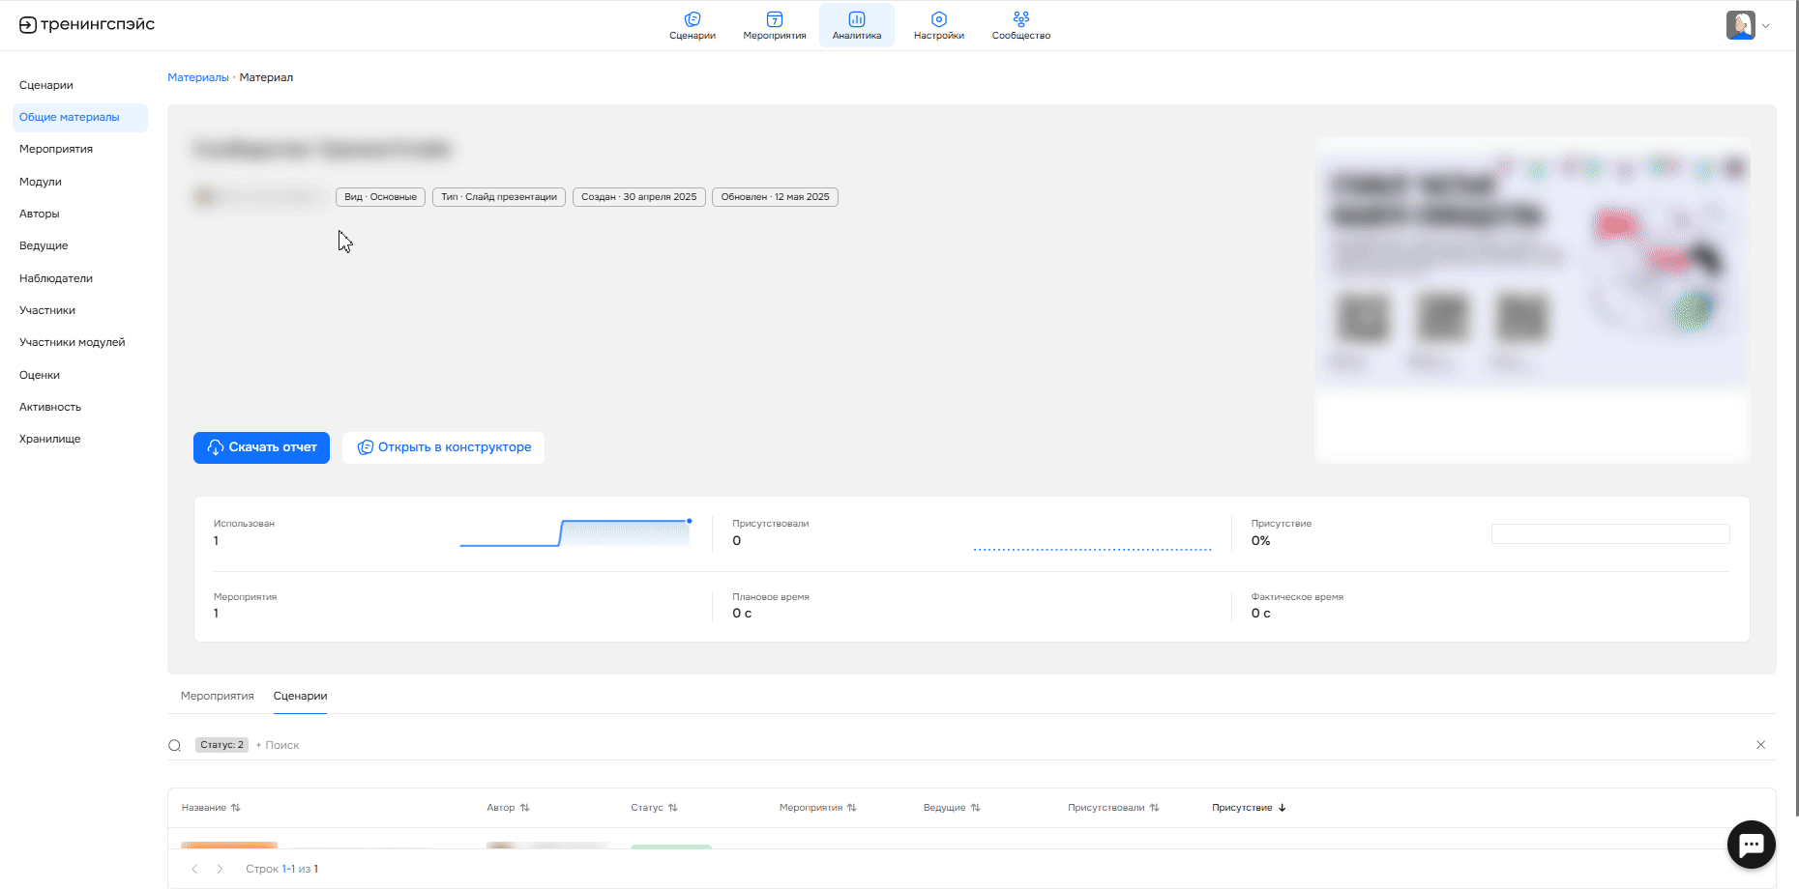Expand the user profile dropdown
The image size is (1799, 889).
(x=1765, y=26)
